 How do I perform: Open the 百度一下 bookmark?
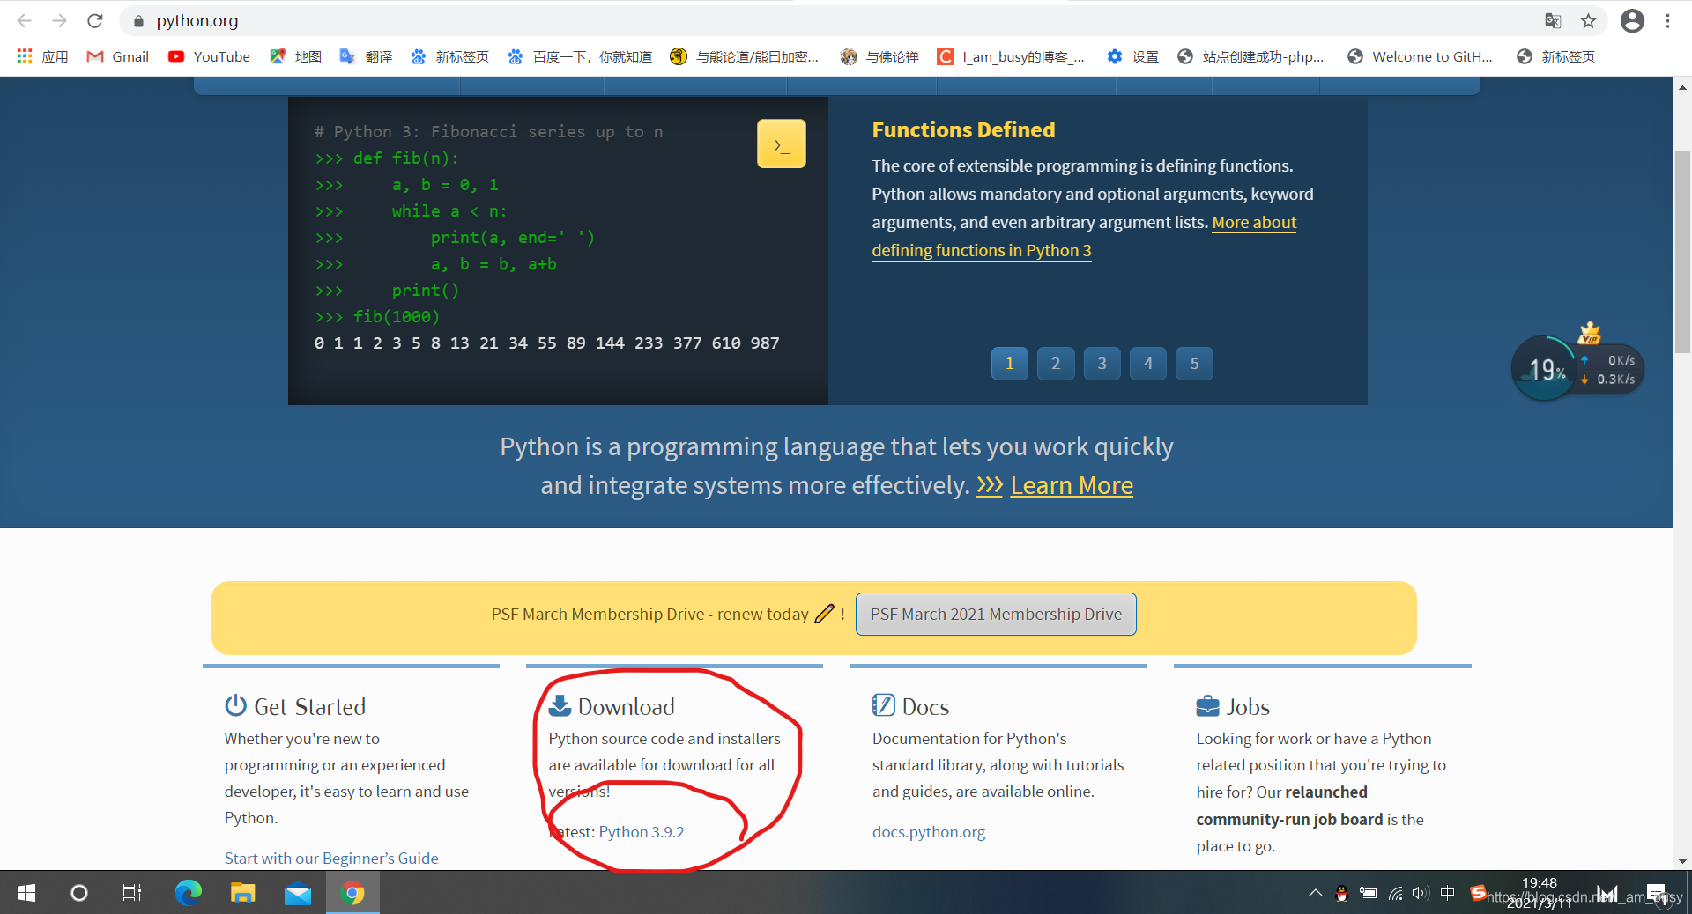579,56
